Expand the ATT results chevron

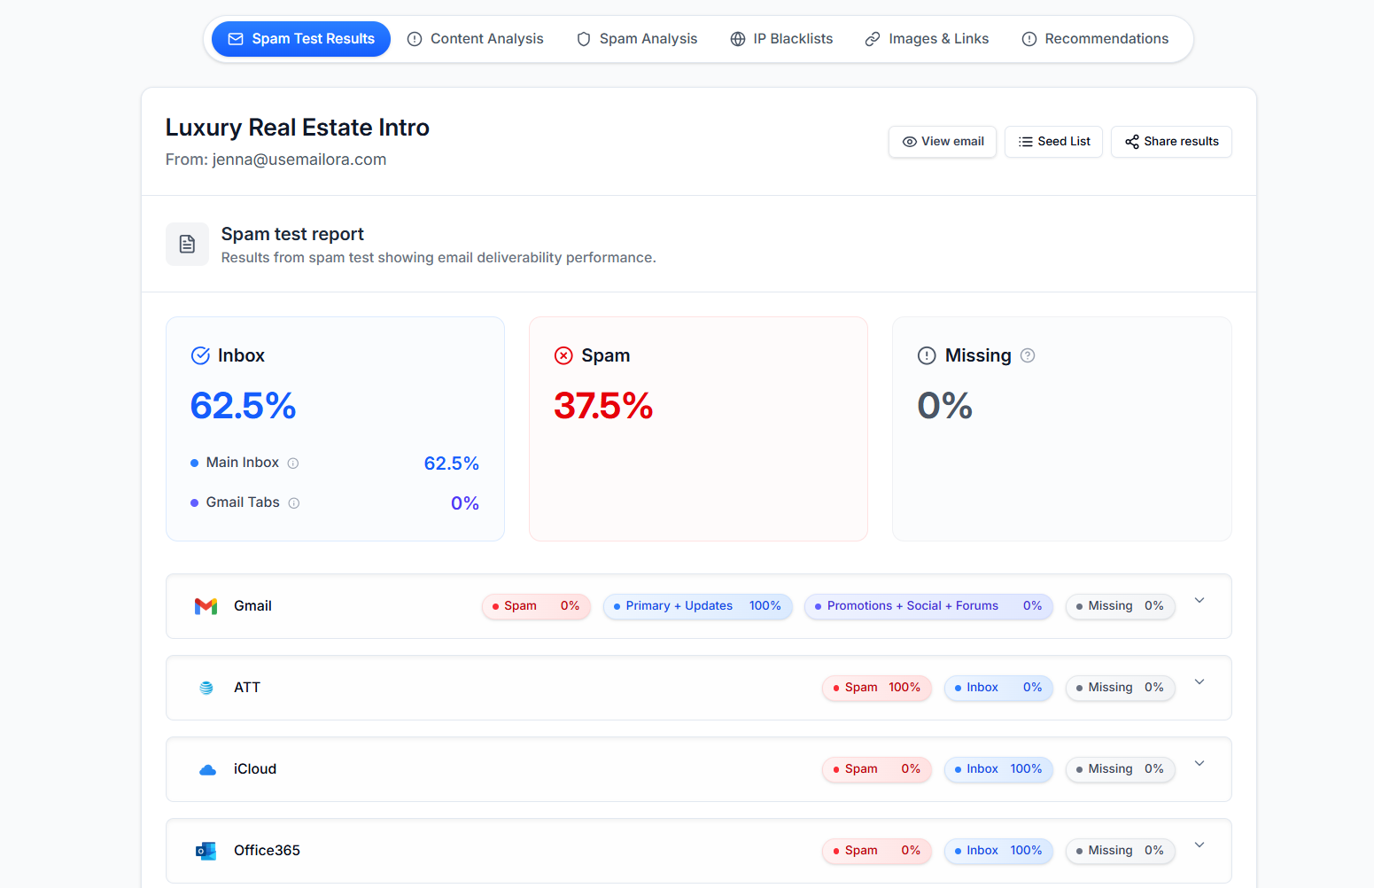point(1199,682)
